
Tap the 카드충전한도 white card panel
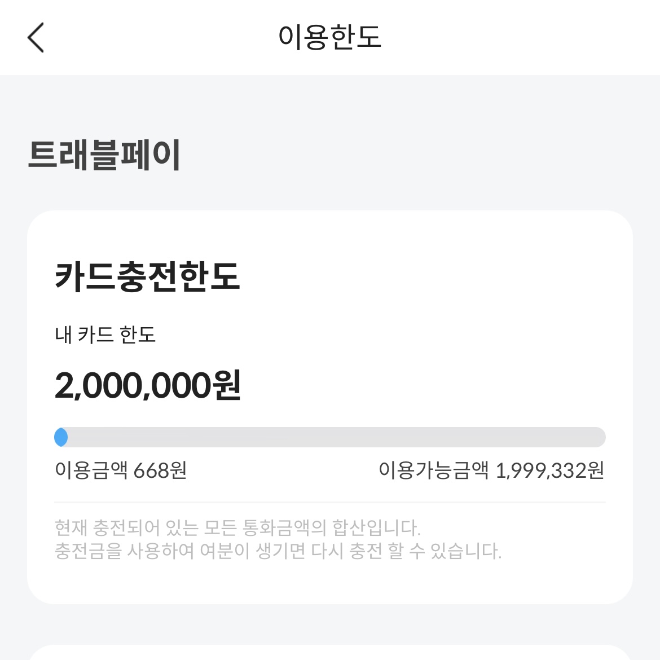330,406
